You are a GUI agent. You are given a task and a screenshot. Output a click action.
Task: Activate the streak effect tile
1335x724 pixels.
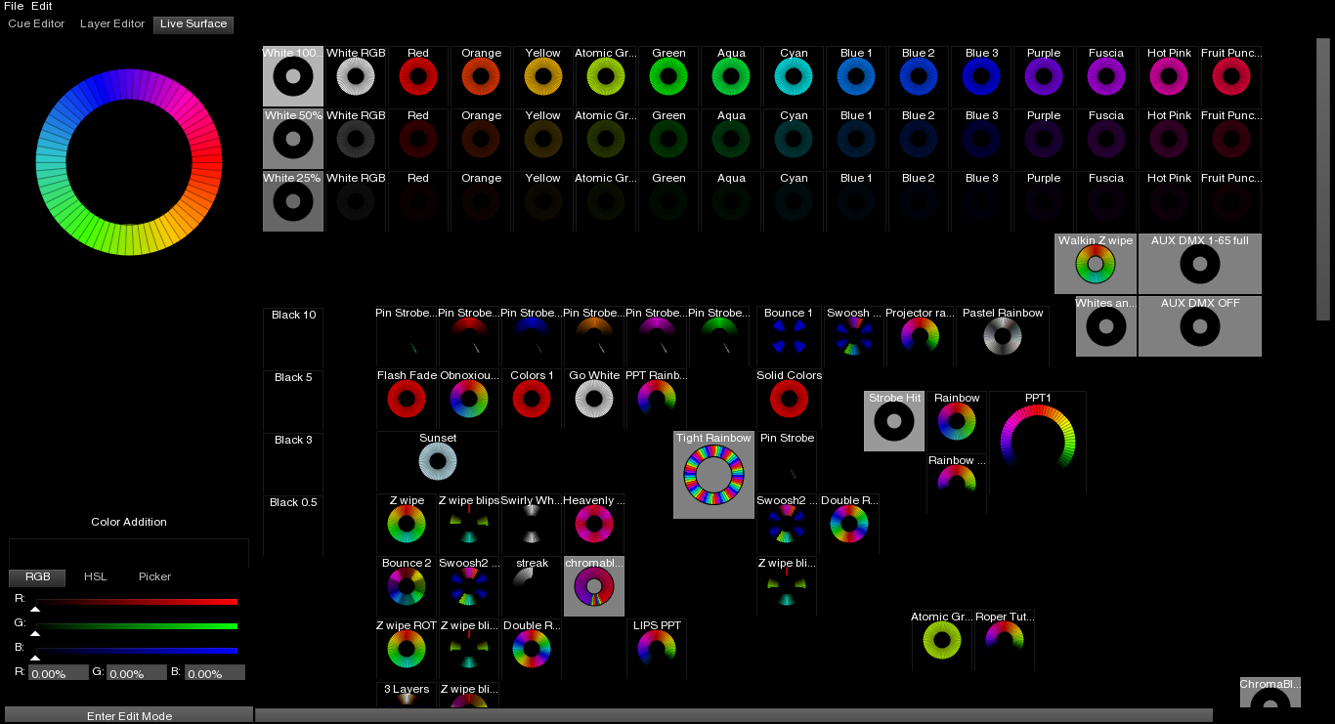tap(532, 586)
